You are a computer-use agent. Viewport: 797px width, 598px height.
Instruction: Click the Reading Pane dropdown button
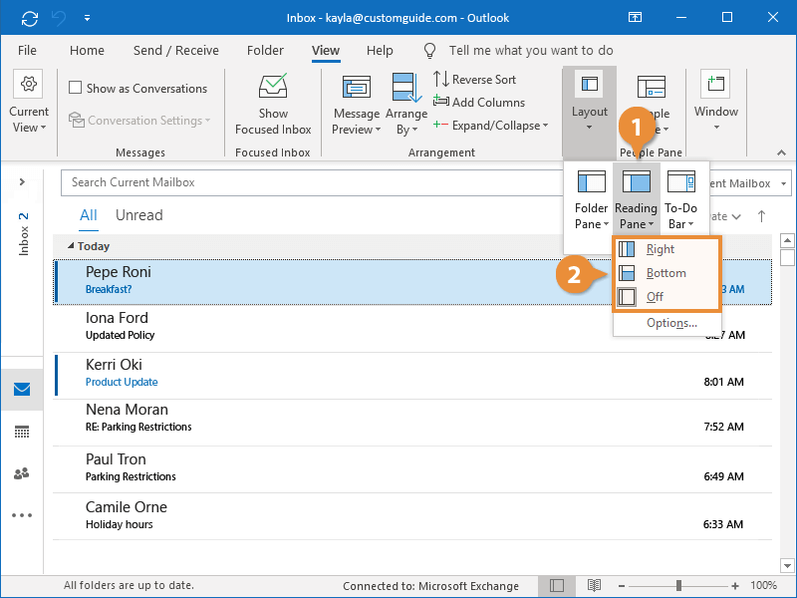636,198
